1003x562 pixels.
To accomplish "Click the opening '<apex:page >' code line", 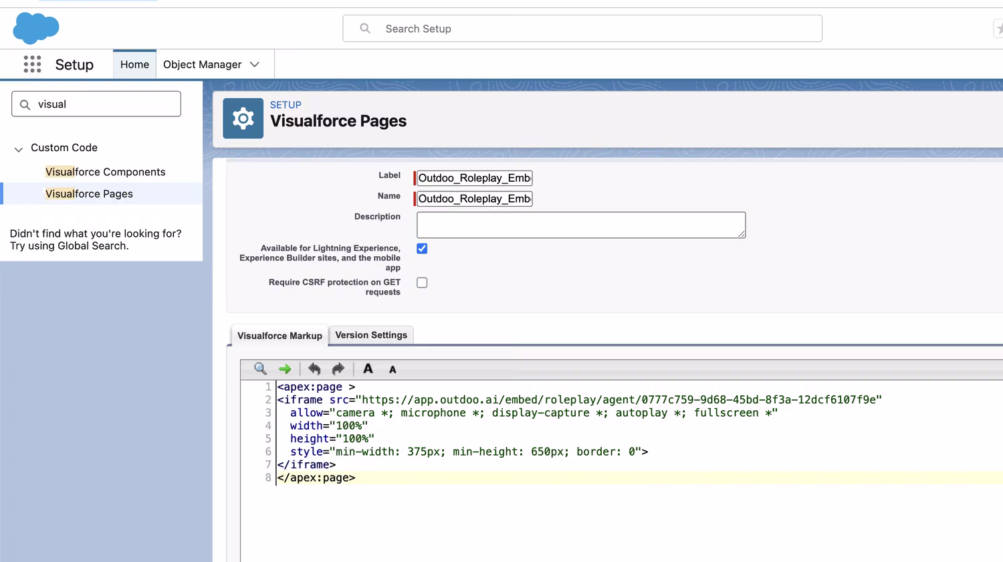I will pyautogui.click(x=316, y=387).
